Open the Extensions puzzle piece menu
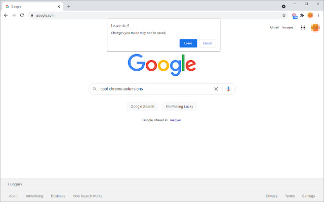324x202 pixels. click(x=302, y=15)
